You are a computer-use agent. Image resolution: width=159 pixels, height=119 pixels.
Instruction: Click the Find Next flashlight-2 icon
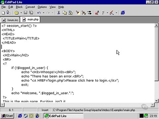pos(84,13)
